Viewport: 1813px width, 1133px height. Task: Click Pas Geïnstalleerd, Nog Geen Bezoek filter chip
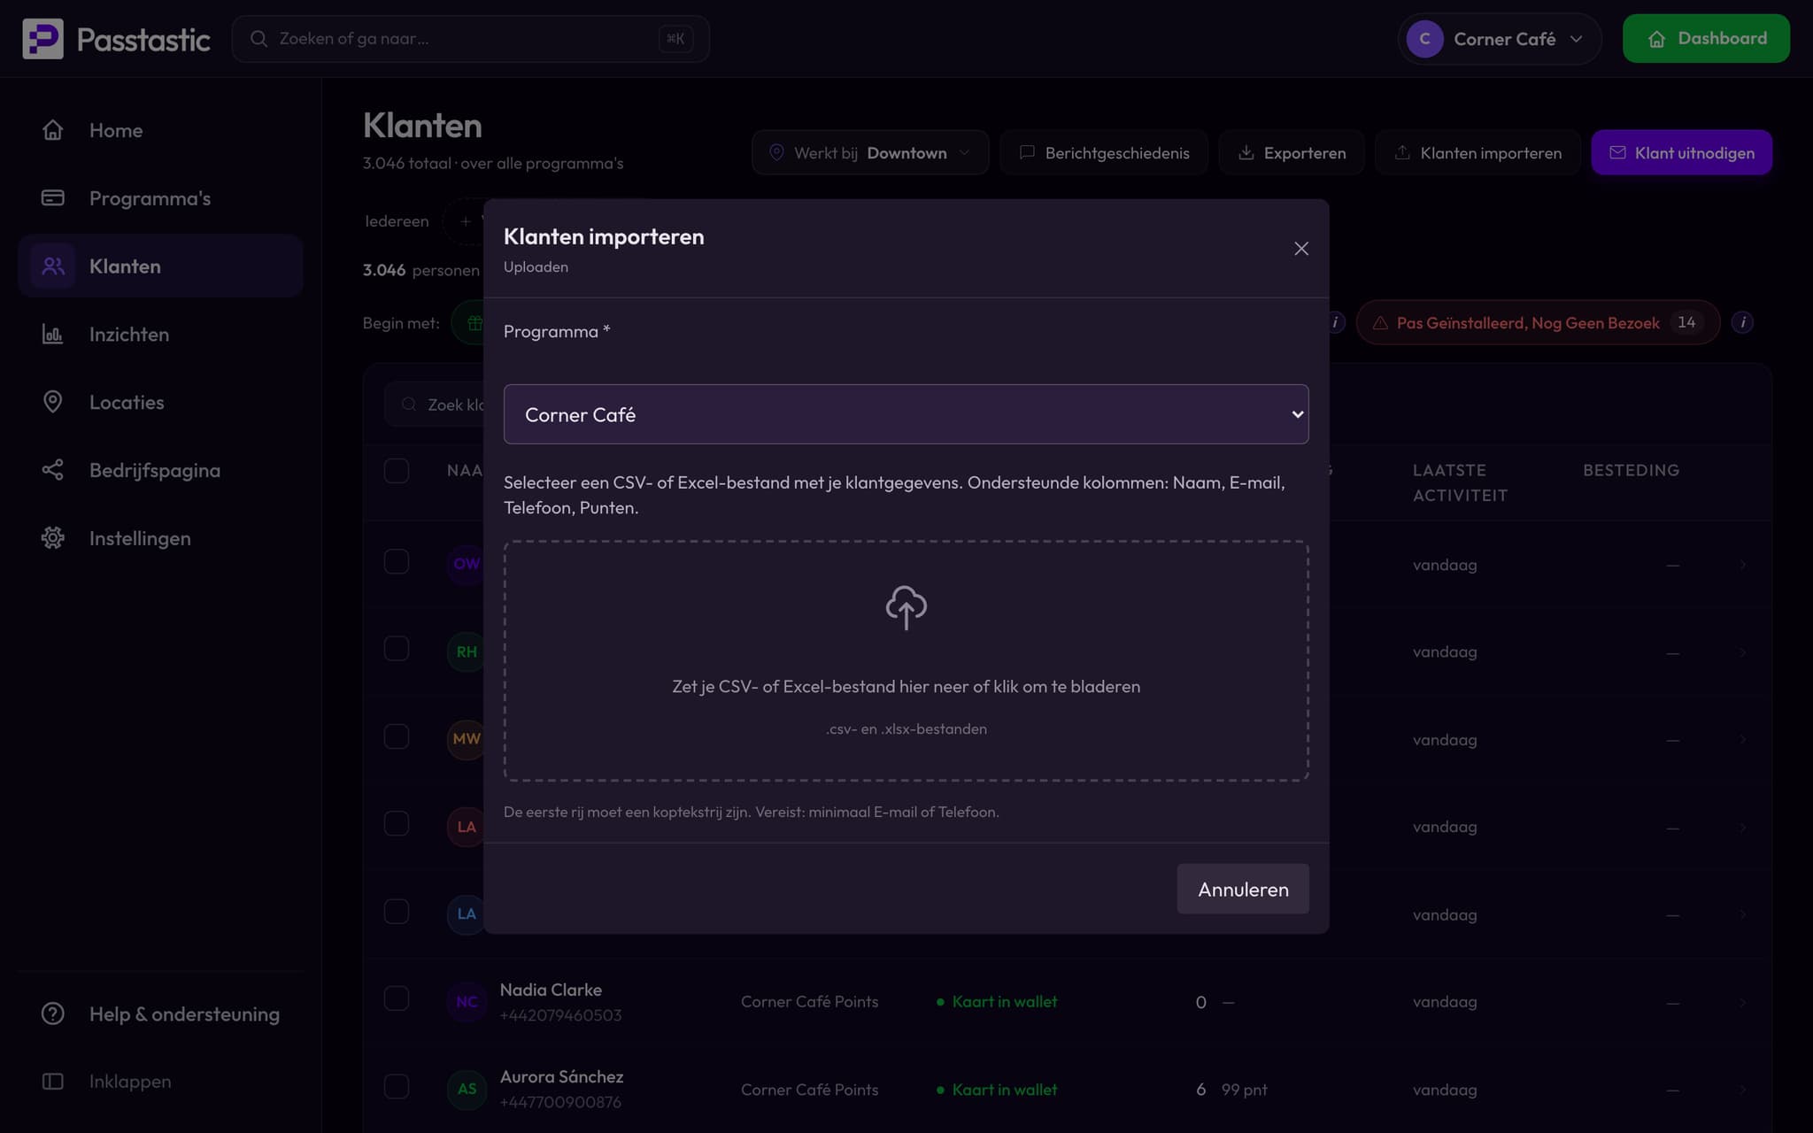coord(1537,323)
